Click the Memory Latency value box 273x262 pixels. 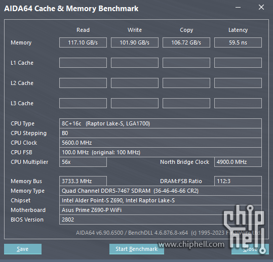point(238,42)
